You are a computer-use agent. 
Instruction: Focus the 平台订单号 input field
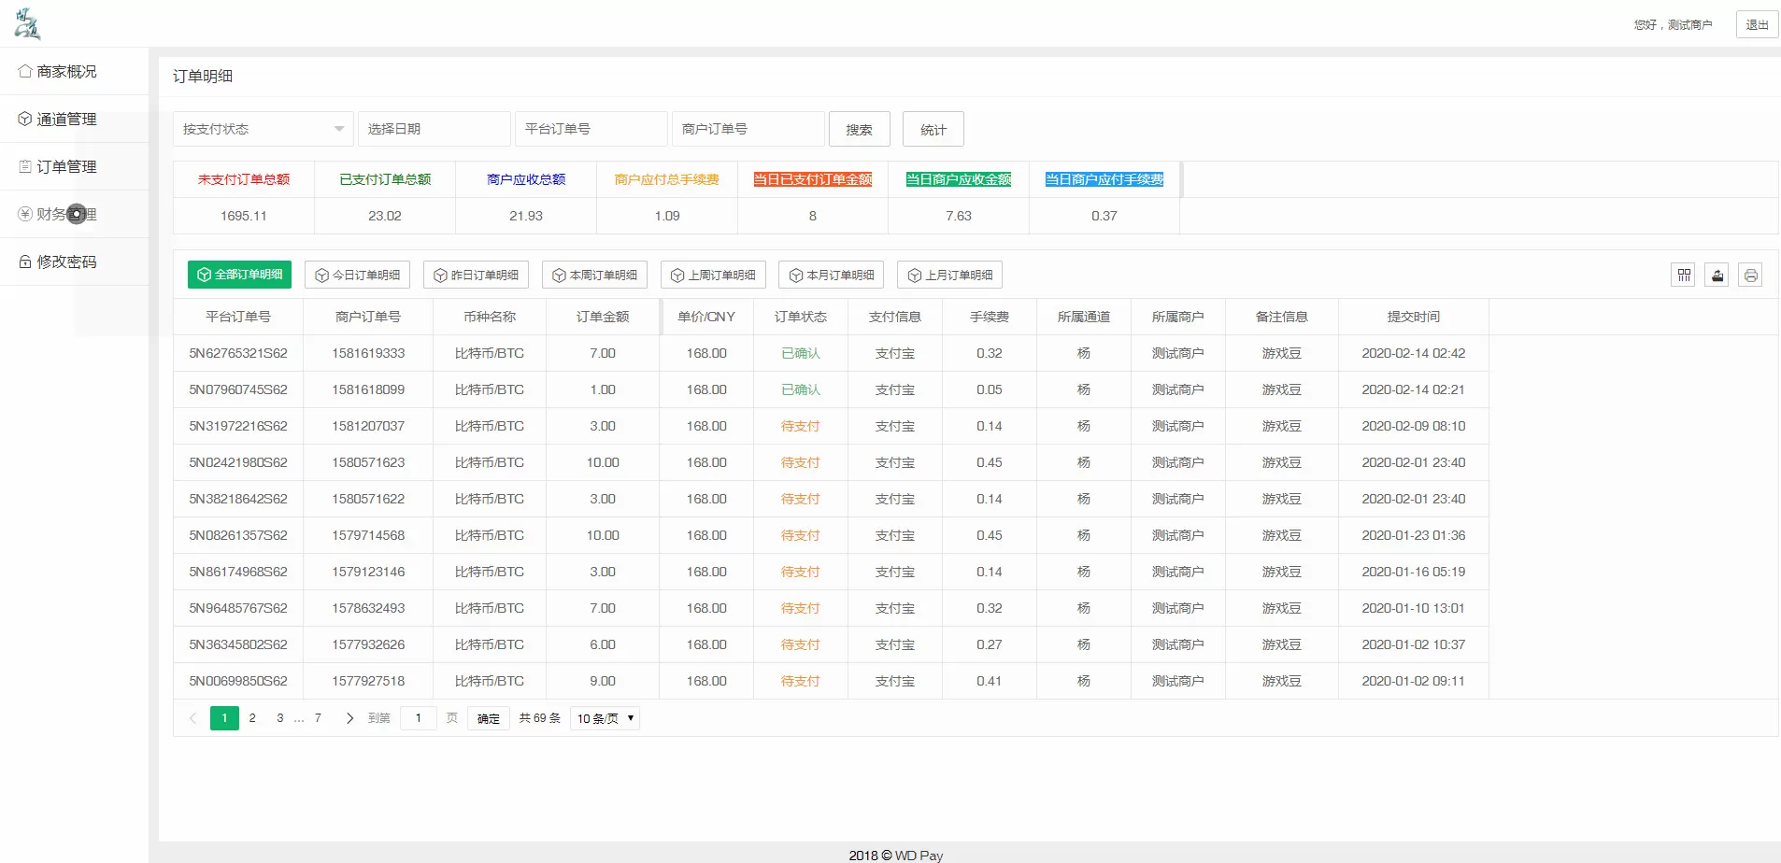tap(591, 129)
